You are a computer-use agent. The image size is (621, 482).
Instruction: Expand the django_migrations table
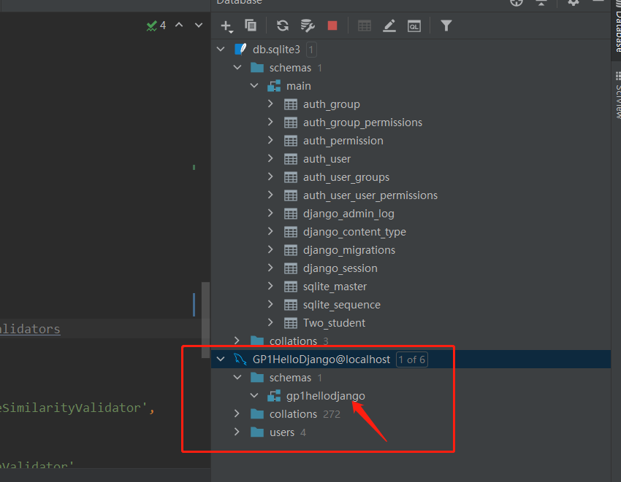pyautogui.click(x=270, y=249)
